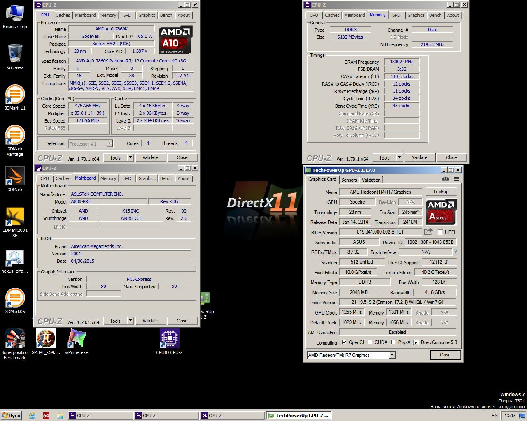Viewport: 527px width, 421px height.
Task: Click the GPU-Z title bar app icon
Action: [308, 170]
